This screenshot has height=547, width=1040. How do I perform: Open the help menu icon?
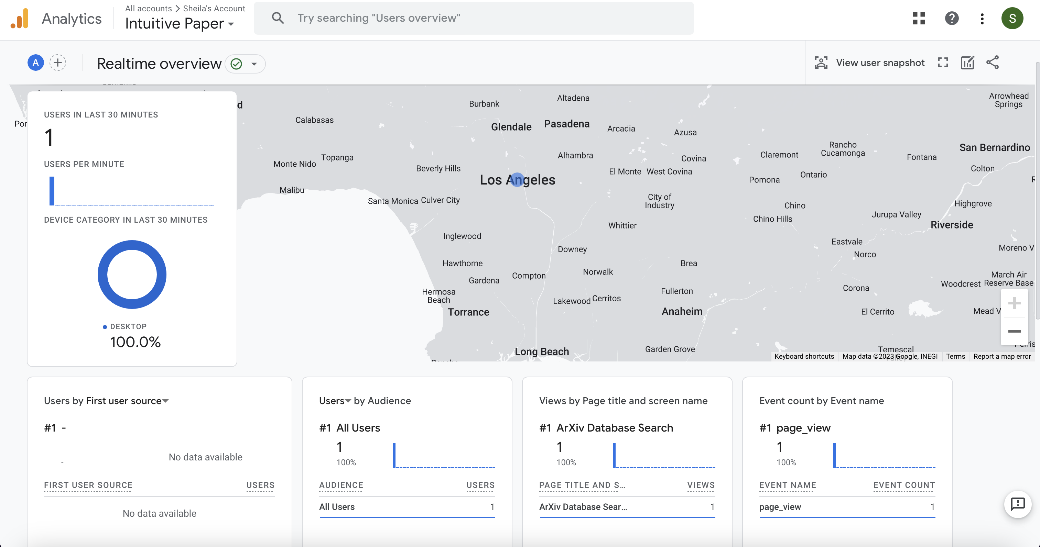[952, 18]
